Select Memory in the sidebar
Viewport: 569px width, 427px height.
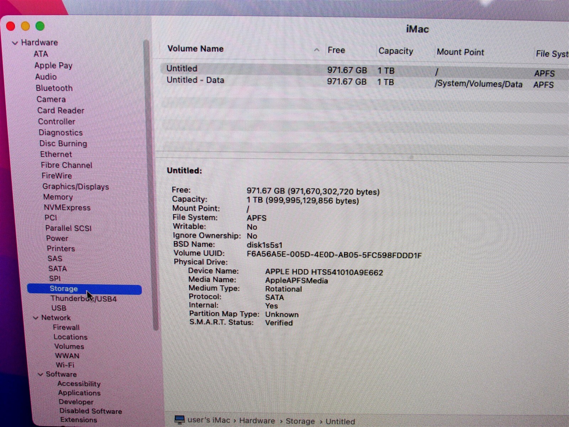tap(58, 197)
